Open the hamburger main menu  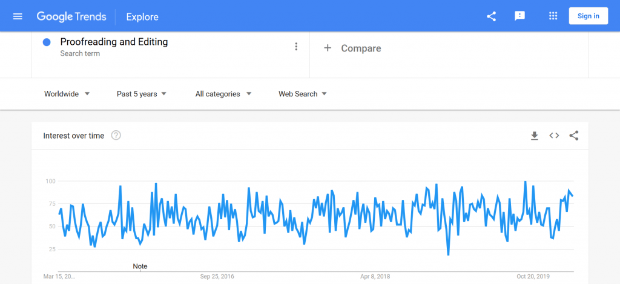click(x=18, y=16)
